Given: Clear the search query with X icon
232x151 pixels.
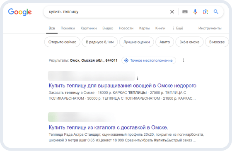Looking at the screenshot, I should (172, 12).
